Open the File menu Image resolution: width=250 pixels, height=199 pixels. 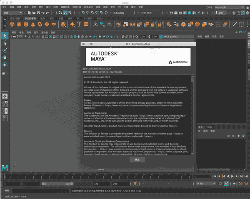point(4,7)
